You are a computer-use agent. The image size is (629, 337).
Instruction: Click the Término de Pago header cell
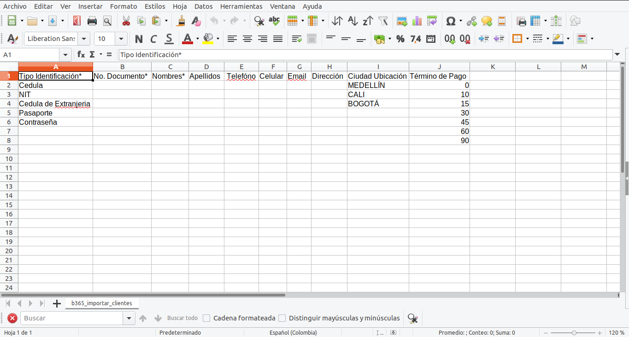[x=439, y=76]
